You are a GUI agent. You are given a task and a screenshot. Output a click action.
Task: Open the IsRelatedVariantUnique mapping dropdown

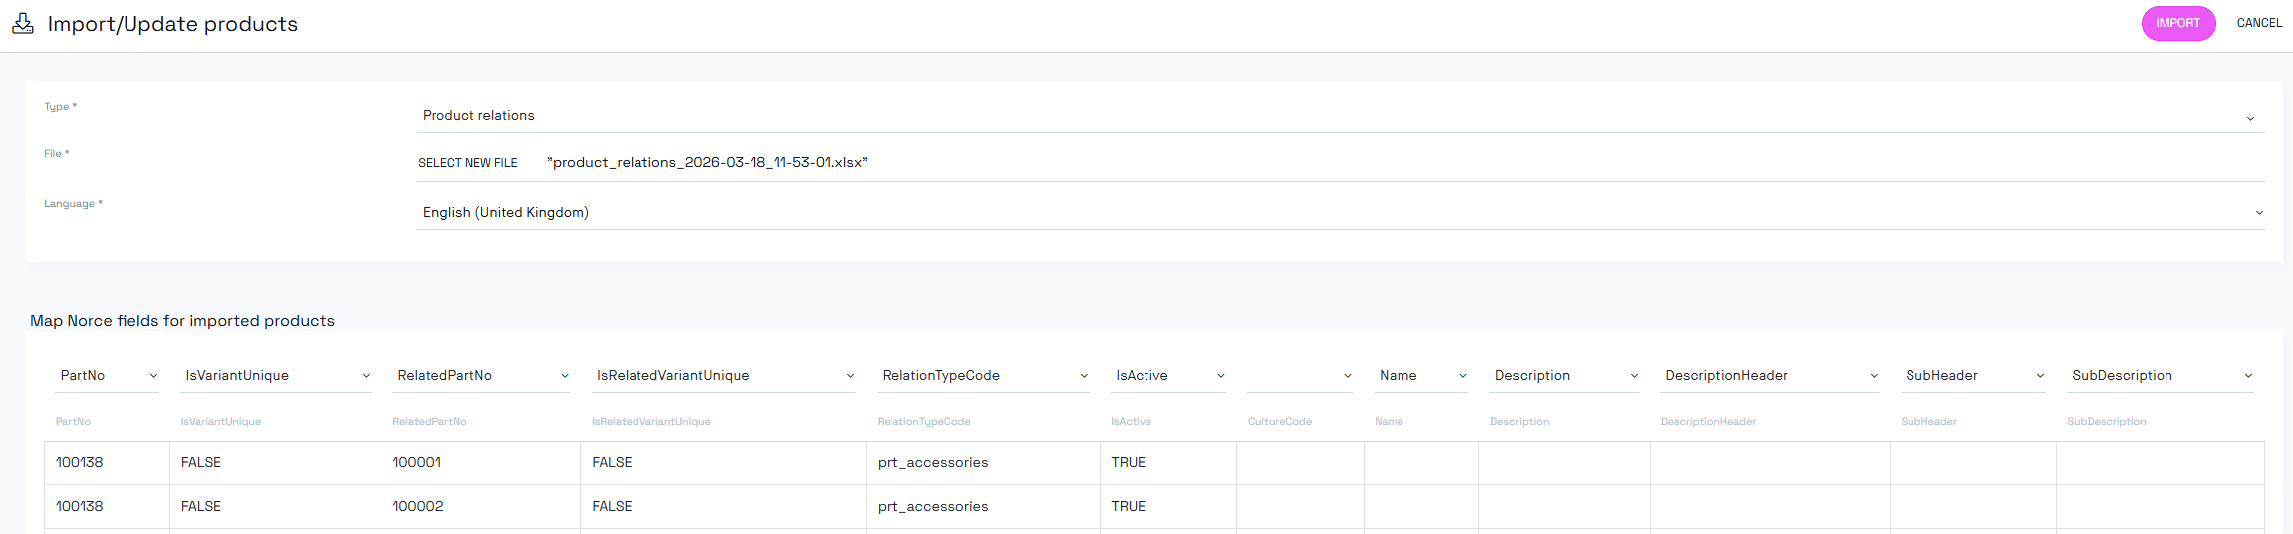coord(723,376)
